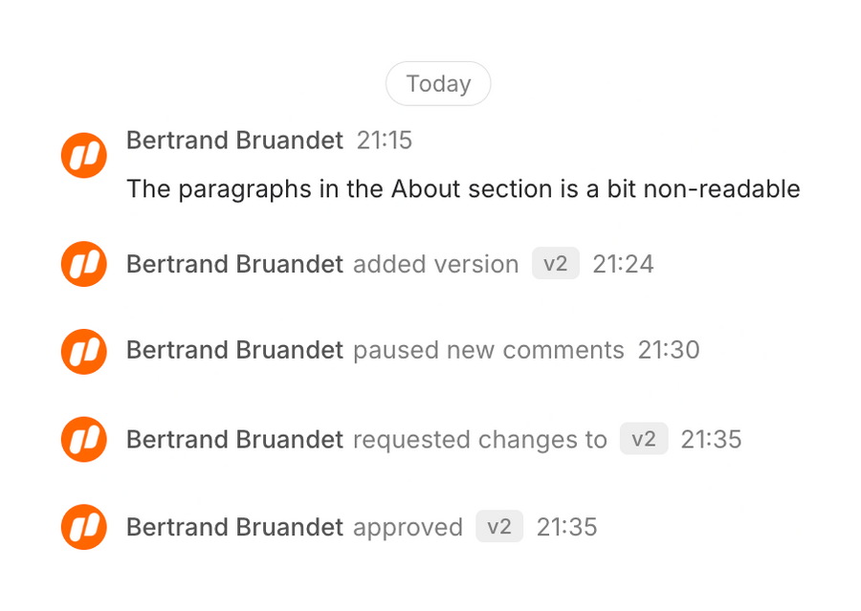Click the 21:15 comment timestamp
The image size is (861, 611).
click(385, 141)
